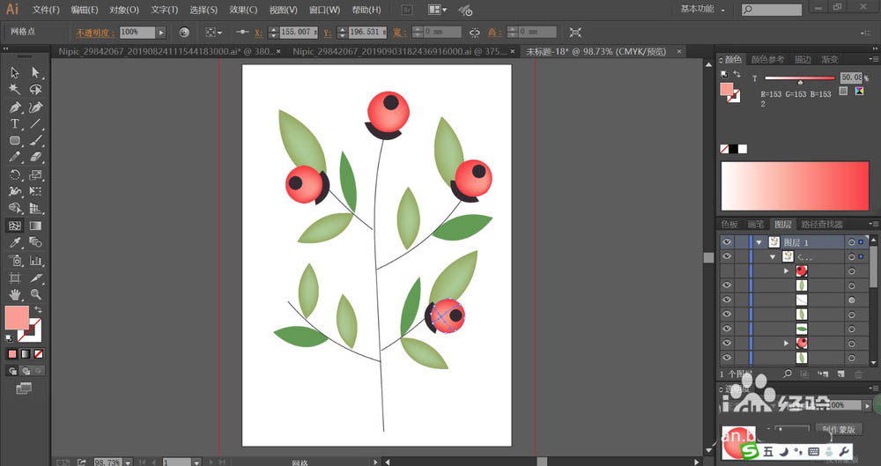Viewport: 881px width, 466px height.
Task: Select the Lasso tool
Action: (36, 90)
